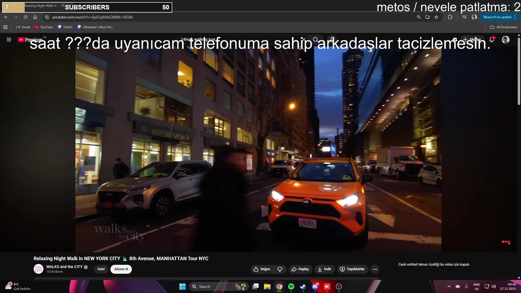View site information beside the URL
Viewport: 521px width, 293px height.
coord(47,17)
